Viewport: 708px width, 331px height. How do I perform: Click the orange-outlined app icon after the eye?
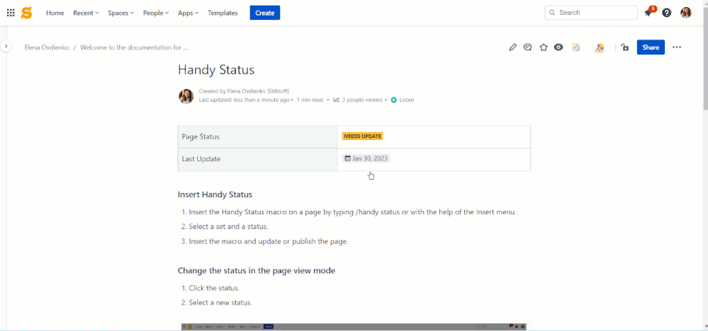tap(575, 47)
